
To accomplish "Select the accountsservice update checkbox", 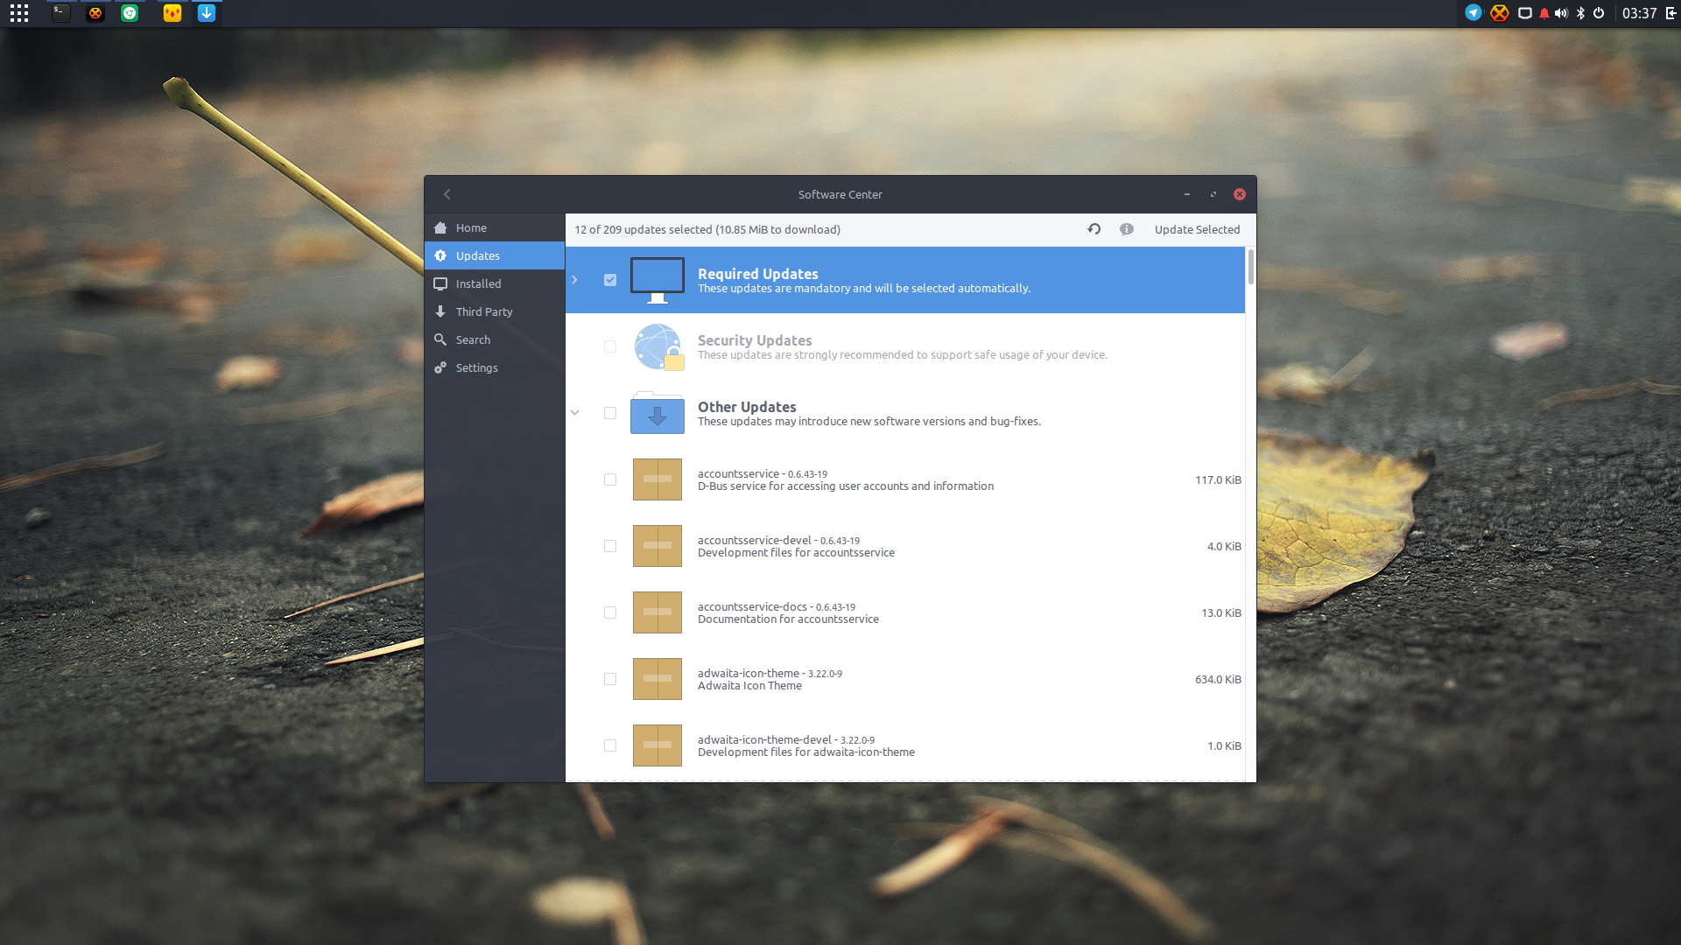I will pyautogui.click(x=610, y=479).
